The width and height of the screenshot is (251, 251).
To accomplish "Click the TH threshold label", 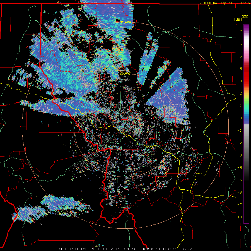I will (x=240, y=217).
